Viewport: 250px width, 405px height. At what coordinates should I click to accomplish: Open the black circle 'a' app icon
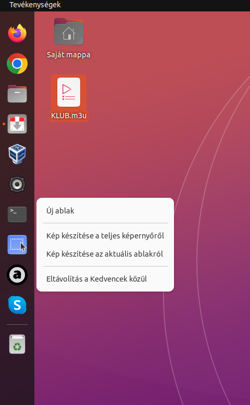pyautogui.click(x=17, y=275)
